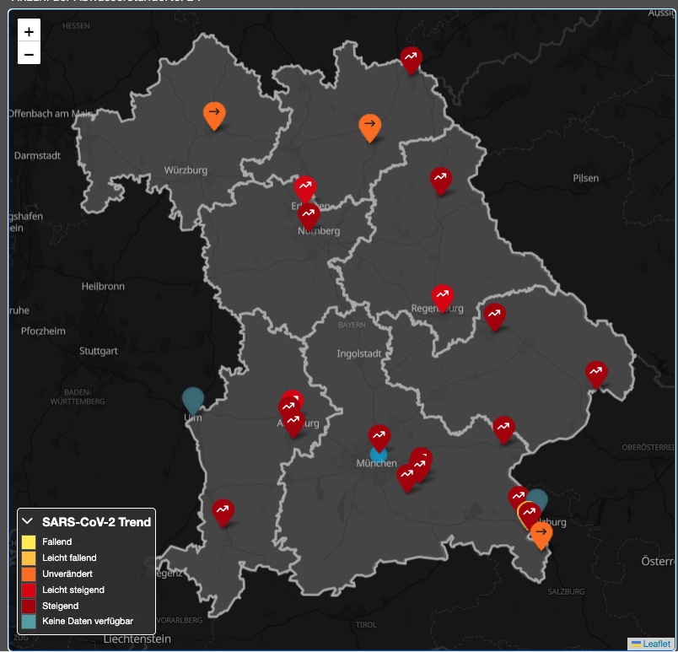The width and height of the screenshot is (678, 652).
Task: Click the Pilsen city label
Action: (x=586, y=178)
